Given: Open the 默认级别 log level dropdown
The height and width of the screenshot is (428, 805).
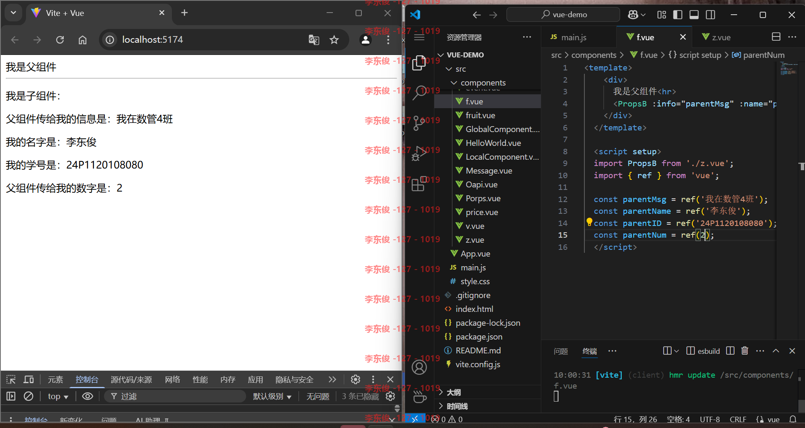Looking at the screenshot, I should click(x=272, y=397).
